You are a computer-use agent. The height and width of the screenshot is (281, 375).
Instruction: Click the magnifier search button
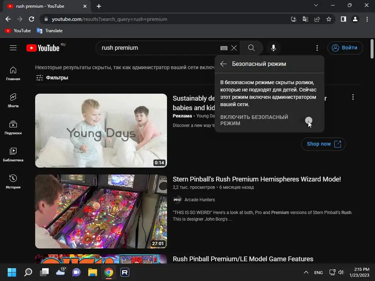click(x=251, y=48)
